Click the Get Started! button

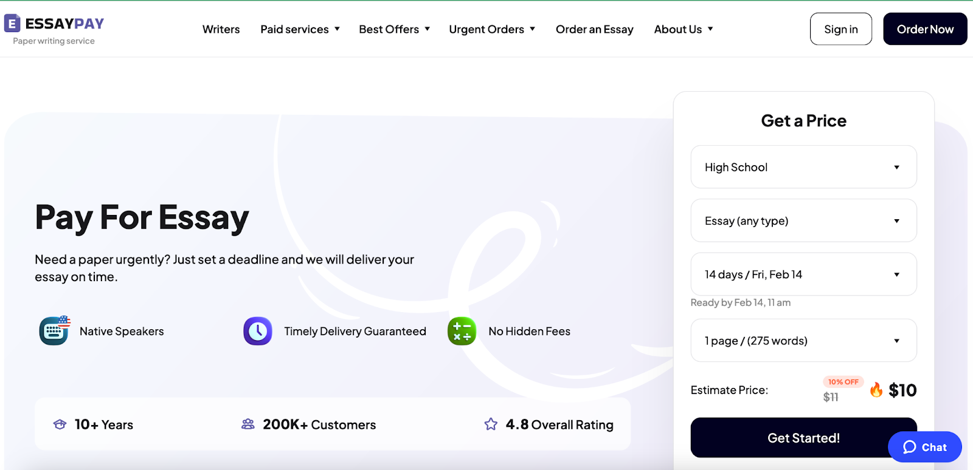(x=803, y=438)
